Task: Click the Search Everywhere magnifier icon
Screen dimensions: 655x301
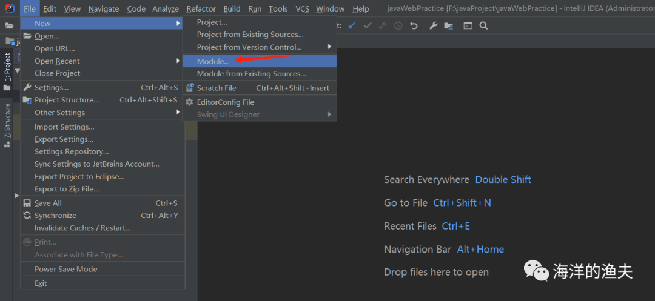Action: pos(483,26)
